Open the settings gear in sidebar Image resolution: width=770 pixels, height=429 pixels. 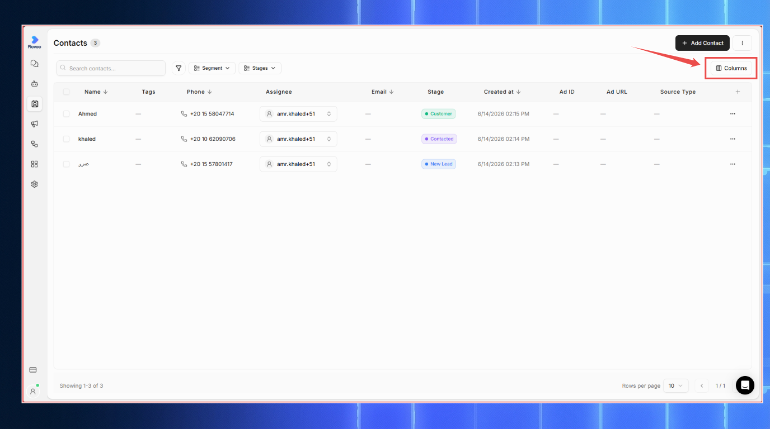[x=34, y=184]
